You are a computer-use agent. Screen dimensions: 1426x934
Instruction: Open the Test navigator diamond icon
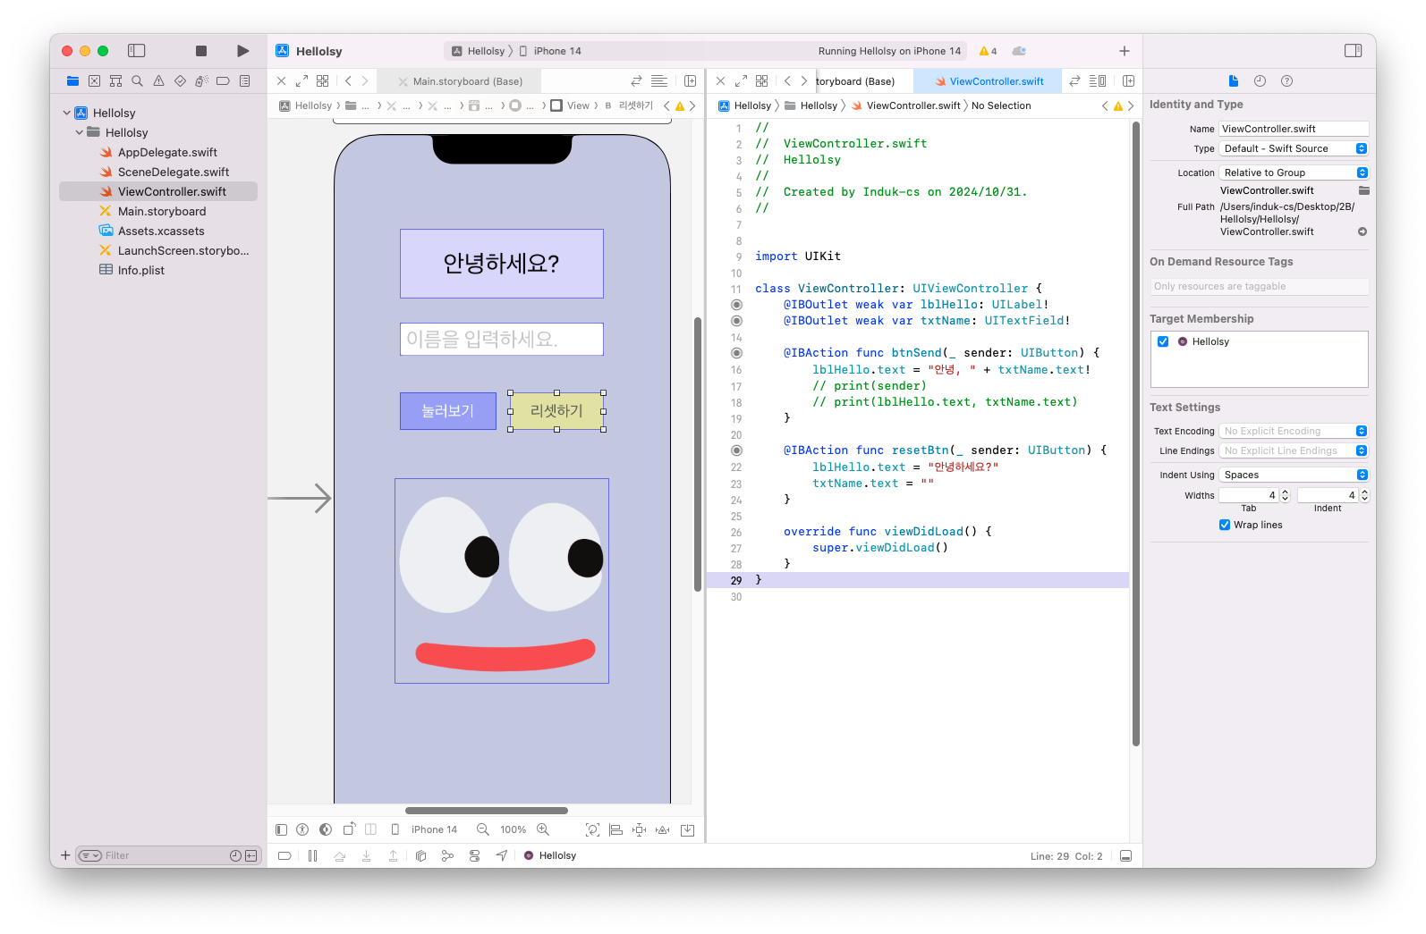click(x=180, y=80)
